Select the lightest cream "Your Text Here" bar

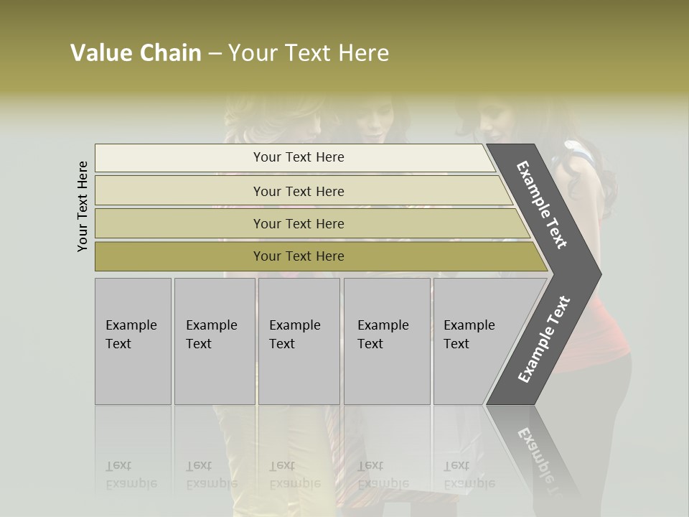(295, 157)
